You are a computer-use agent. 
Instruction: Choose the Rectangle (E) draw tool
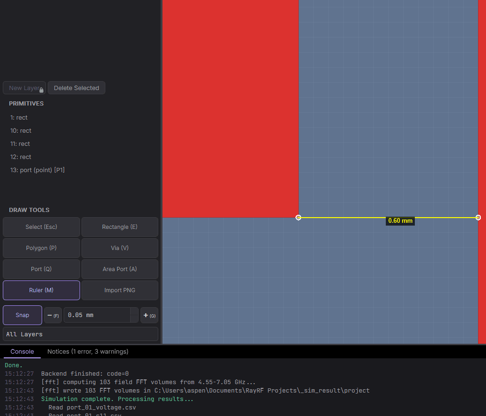pos(120,227)
